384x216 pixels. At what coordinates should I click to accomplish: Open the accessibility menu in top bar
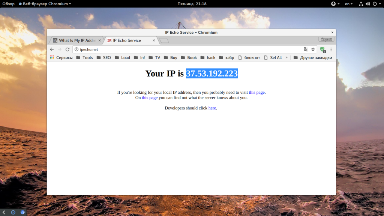[335, 4]
